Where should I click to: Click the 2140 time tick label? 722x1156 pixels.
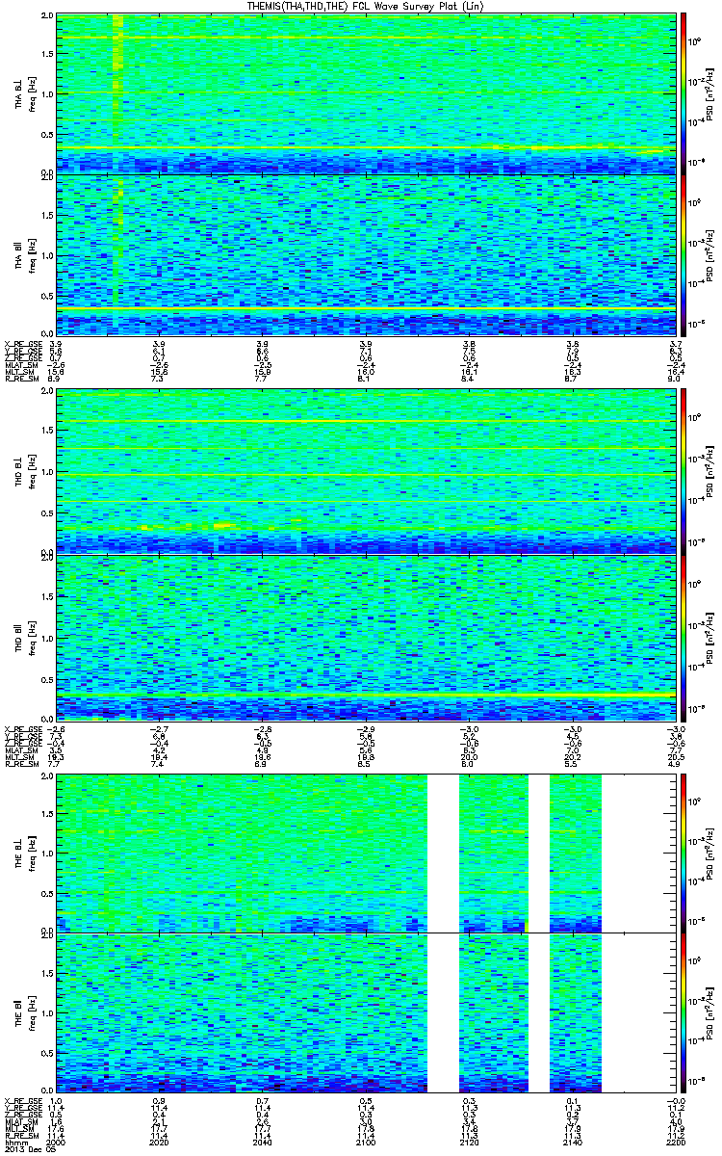pos(574,1142)
